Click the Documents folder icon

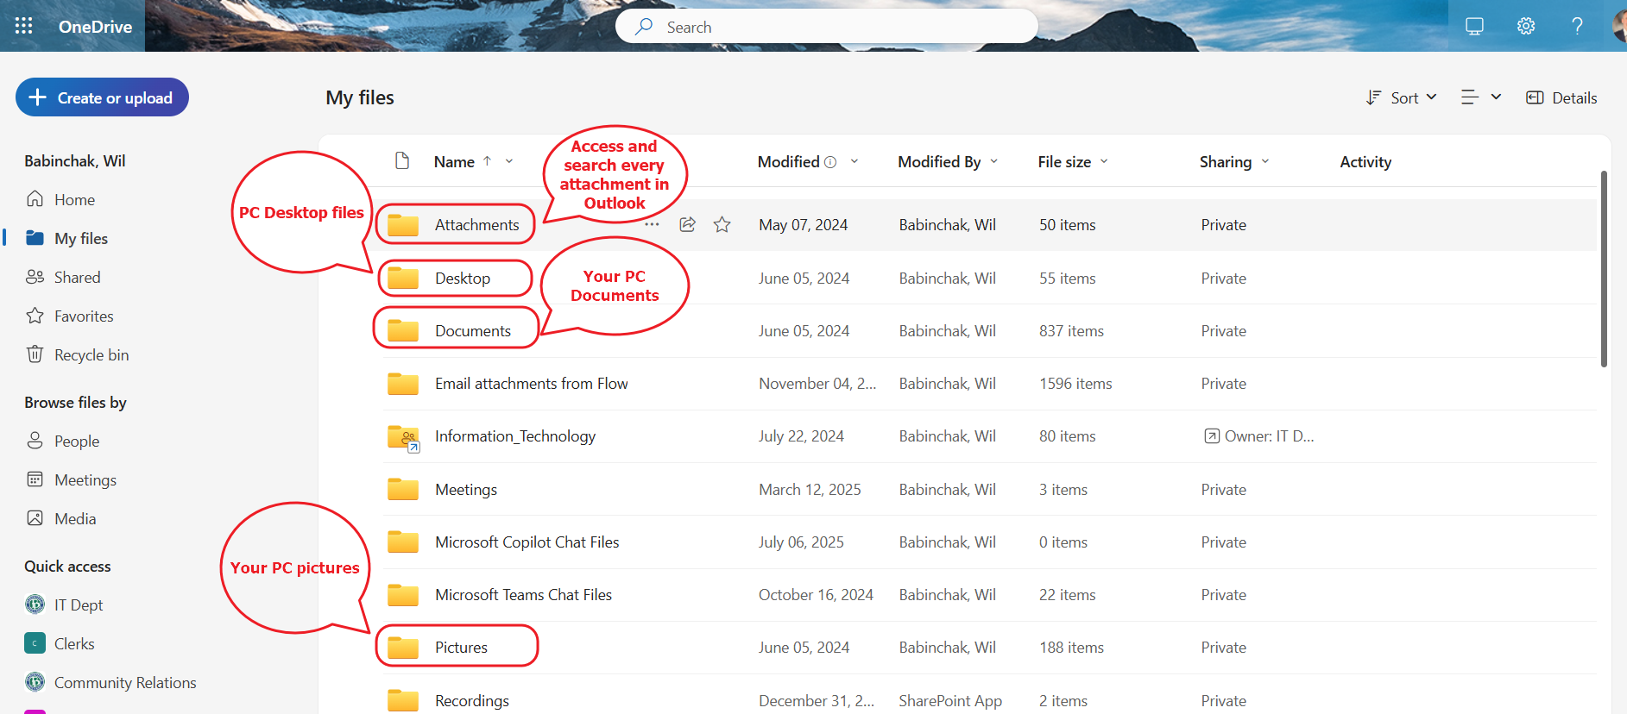click(403, 330)
